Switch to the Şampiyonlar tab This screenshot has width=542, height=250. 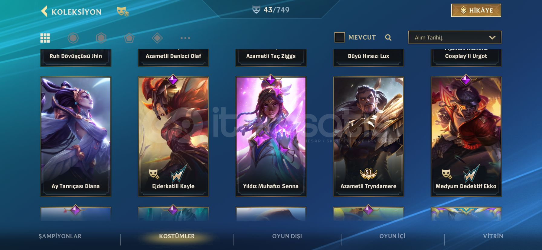click(60, 236)
